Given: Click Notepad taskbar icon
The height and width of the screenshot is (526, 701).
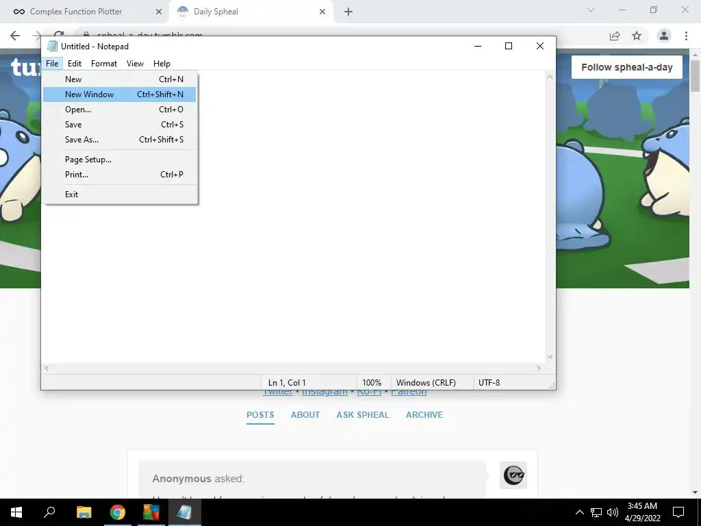Looking at the screenshot, I should 185,512.
